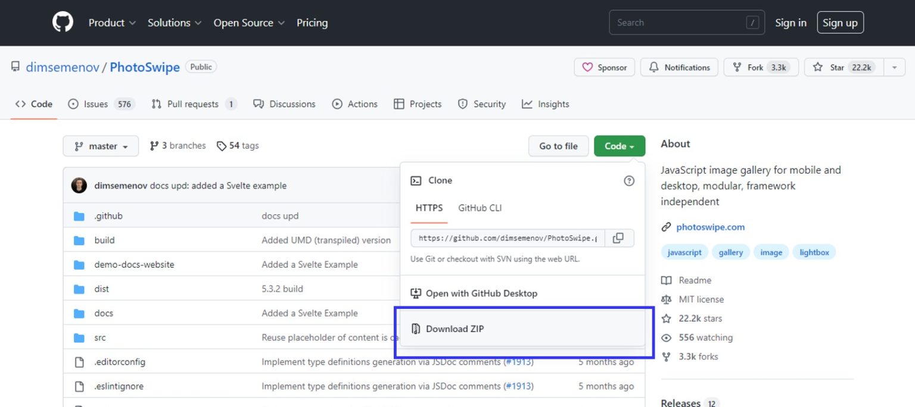Screen dimensions: 915x407
Task: Switch to the GitHub CLI tab
Action: click(480, 208)
